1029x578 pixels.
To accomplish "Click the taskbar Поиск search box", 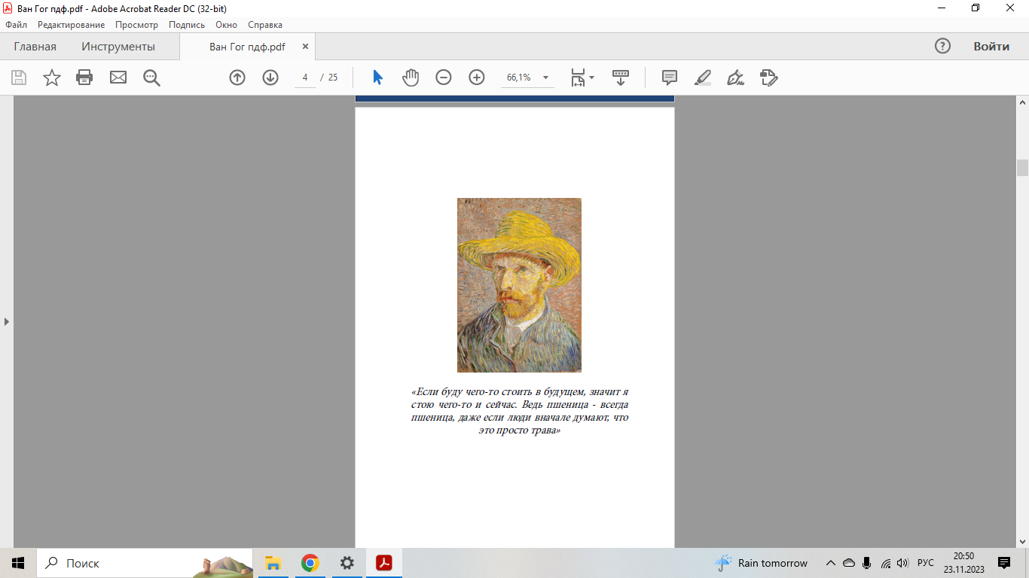I will coord(145,563).
